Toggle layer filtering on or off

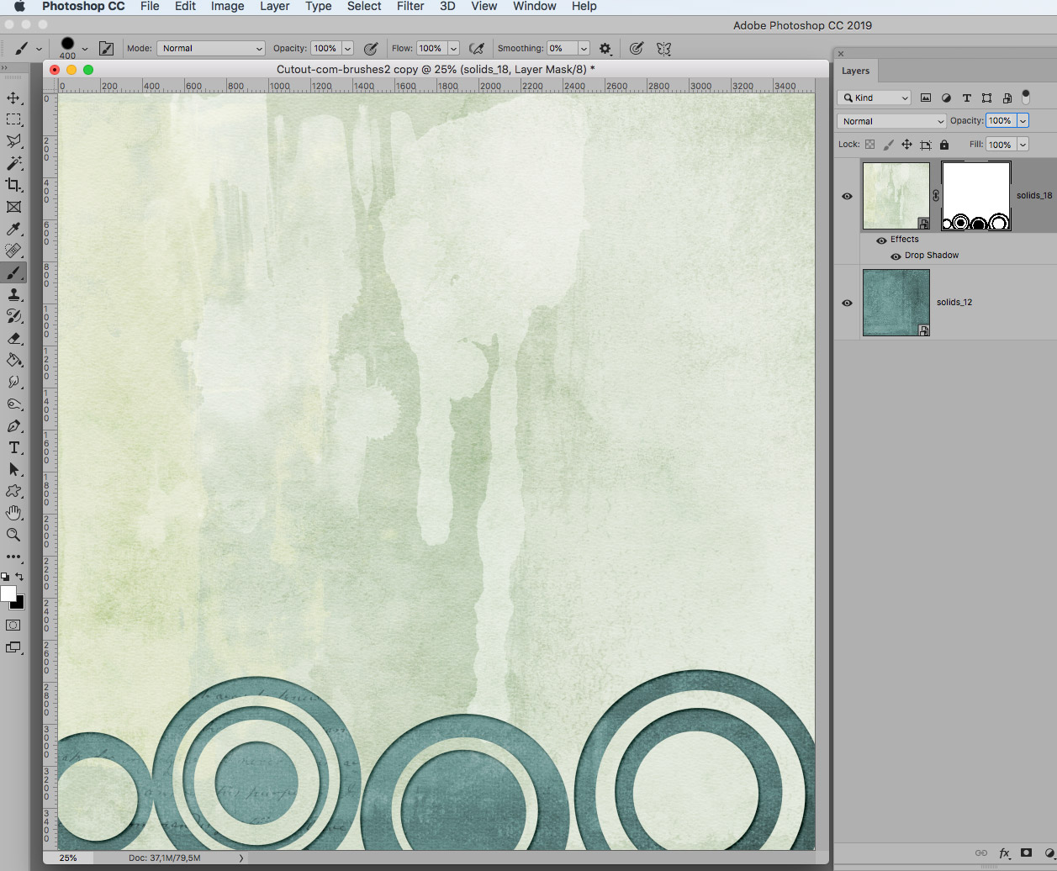(x=1025, y=98)
